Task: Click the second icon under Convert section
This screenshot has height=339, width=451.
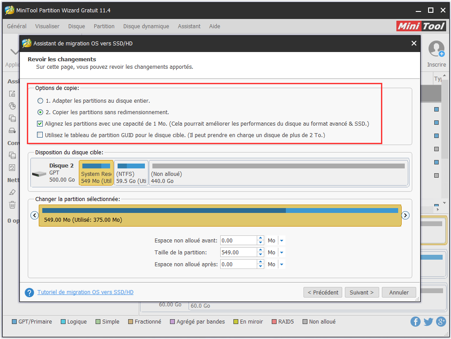Action: click(x=12, y=168)
